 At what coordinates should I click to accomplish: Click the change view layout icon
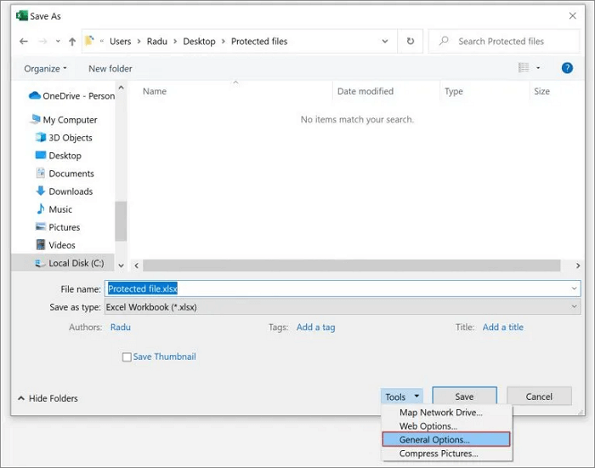pos(523,68)
